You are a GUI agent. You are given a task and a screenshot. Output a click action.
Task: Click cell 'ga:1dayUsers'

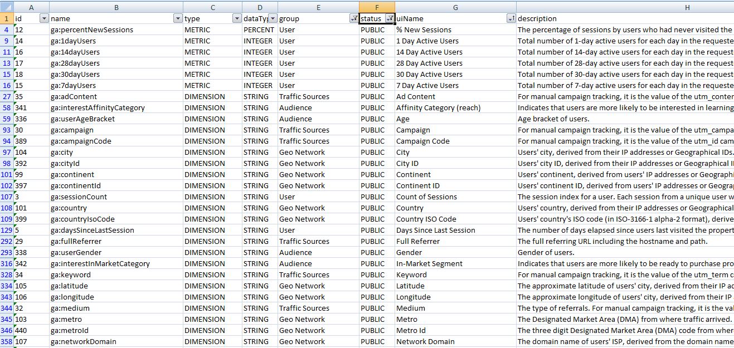tap(116, 41)
